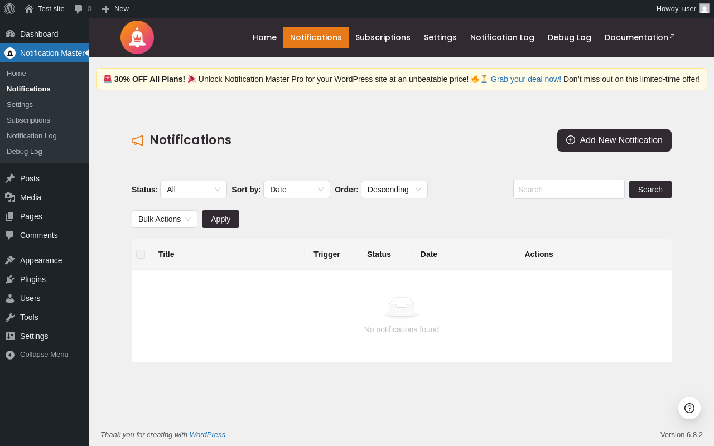Focus the Search input field

pos(569,190)
